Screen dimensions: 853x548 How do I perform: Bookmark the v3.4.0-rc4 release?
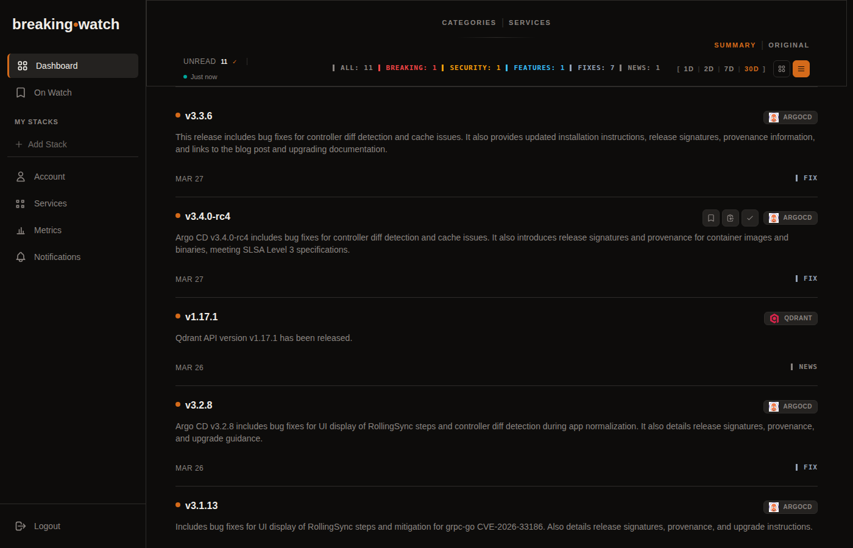click(711, 218)
